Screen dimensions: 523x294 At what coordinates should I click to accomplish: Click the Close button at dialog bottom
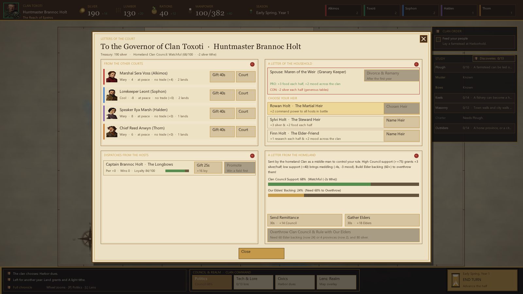point(261,253)
